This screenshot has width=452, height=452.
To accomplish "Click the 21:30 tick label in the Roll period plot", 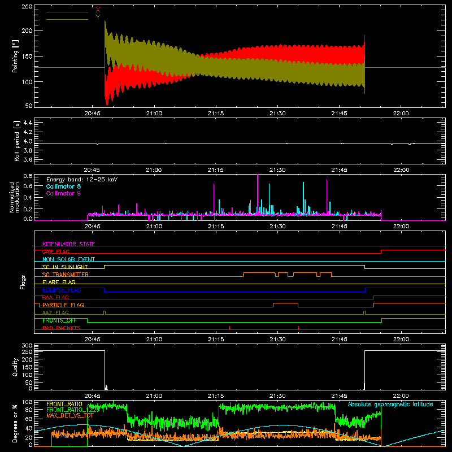I will tap(277, 170).
